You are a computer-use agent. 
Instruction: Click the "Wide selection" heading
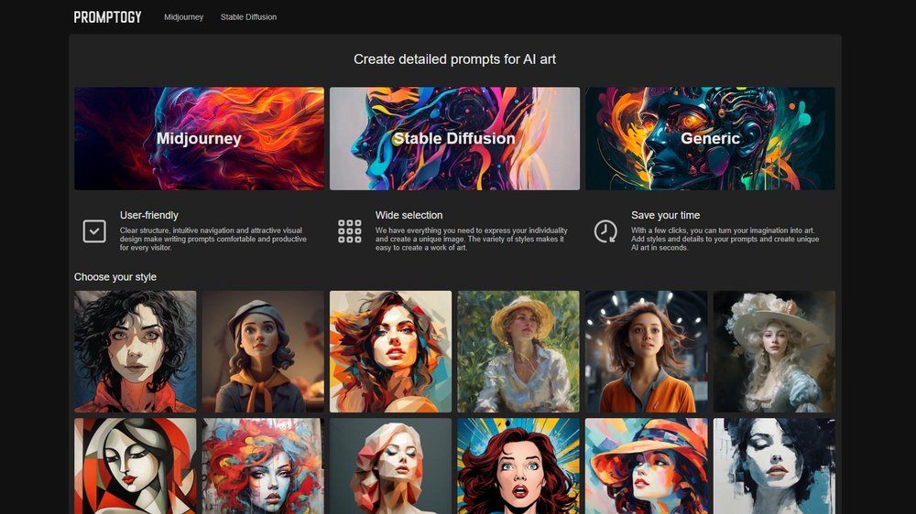pyautogui.click(x=409, y=215)
